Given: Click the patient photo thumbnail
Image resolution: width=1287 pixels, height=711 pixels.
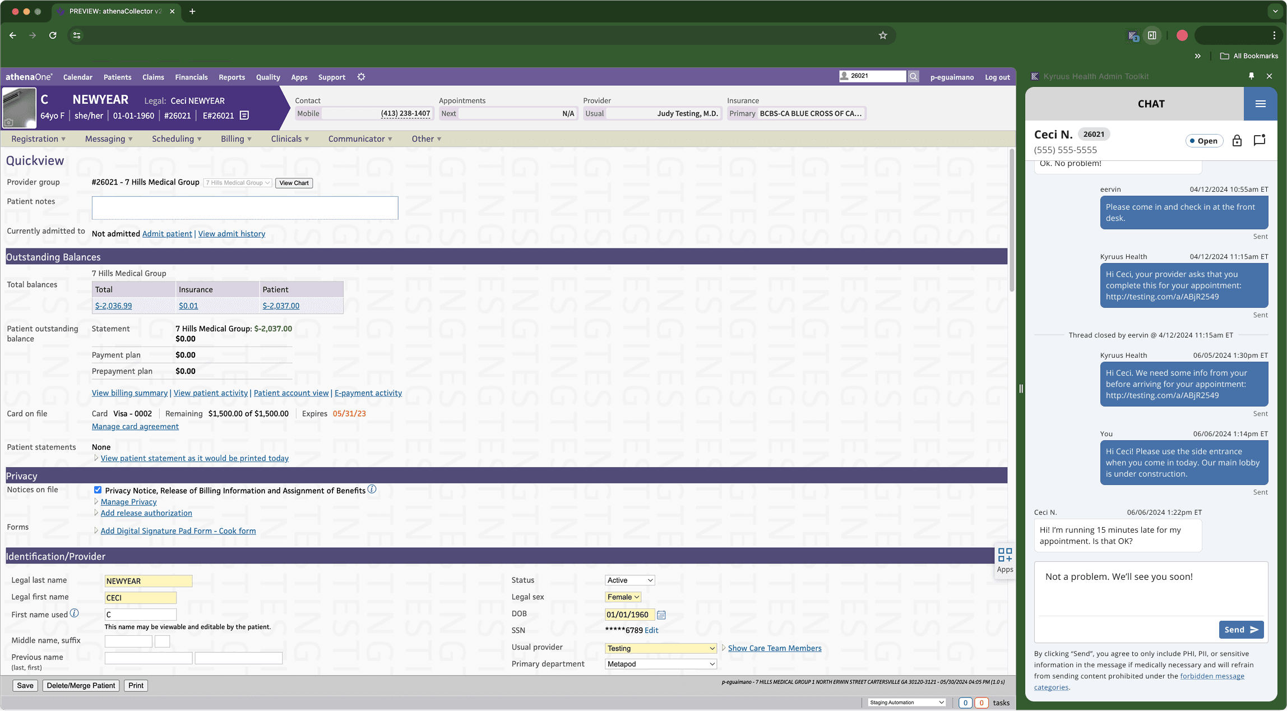Looking at the screenshot, I should point(19,108).
